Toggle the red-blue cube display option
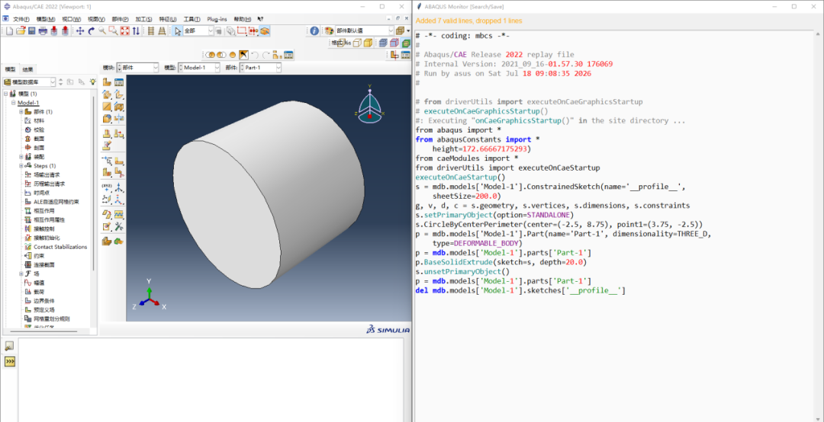Image resolution: width=824 pixels, height=422 pixels. [x=394, y=43]
